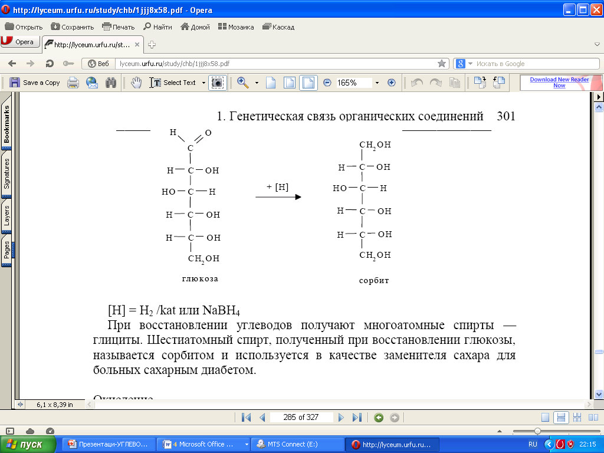Enable continuous page layout
This screenshot has height=453, width=604.
562,417
